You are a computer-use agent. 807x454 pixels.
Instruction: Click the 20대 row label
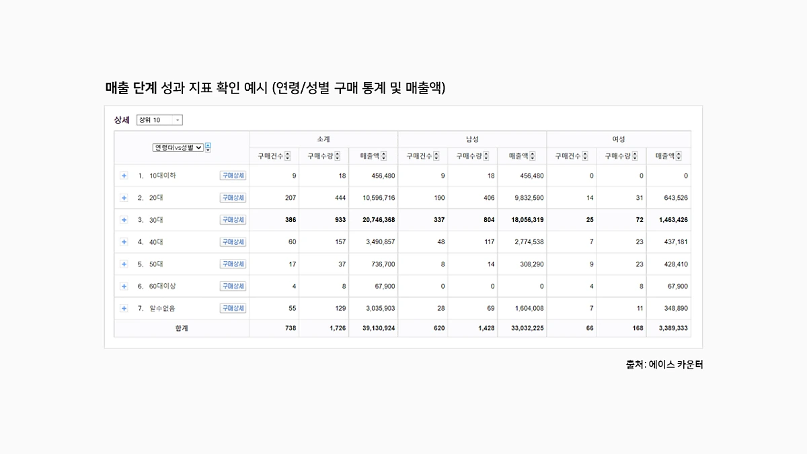(x=155, y=198)
